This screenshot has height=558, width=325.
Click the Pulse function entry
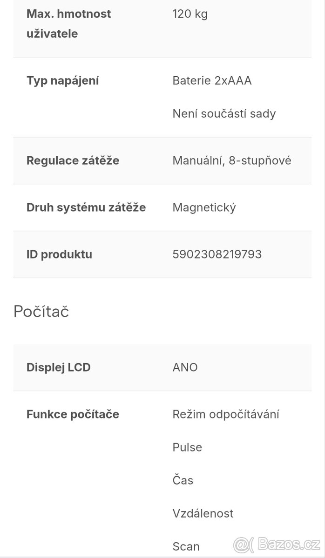click(x=187, y=447)
